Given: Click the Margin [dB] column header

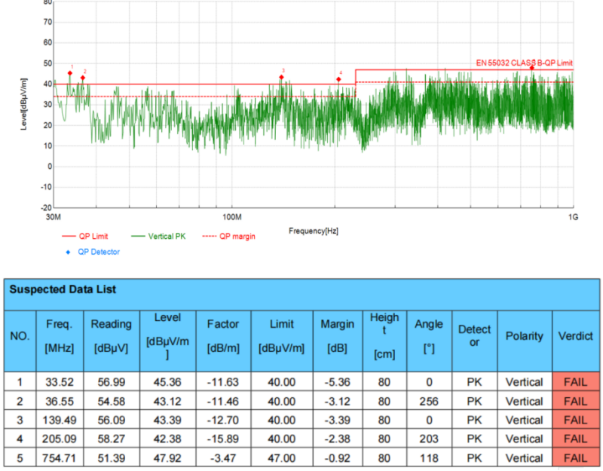Looking at the screenshot, I should pyautogui.click(x=337, y=336).
